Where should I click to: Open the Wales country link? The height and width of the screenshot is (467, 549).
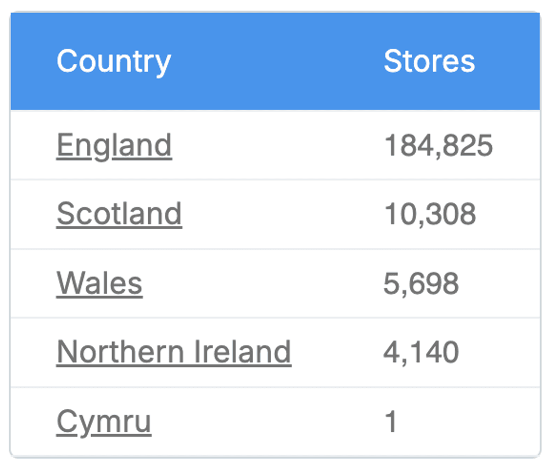[x=99, y=282]
